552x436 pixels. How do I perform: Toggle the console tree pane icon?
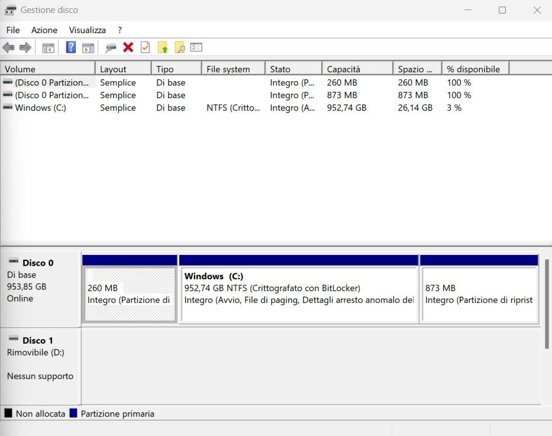[49, 48]
